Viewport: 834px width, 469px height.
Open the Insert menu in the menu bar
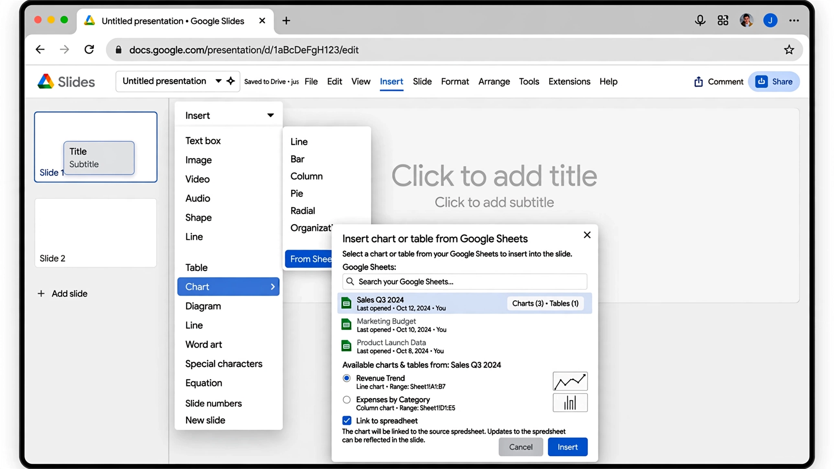(391, 81)
